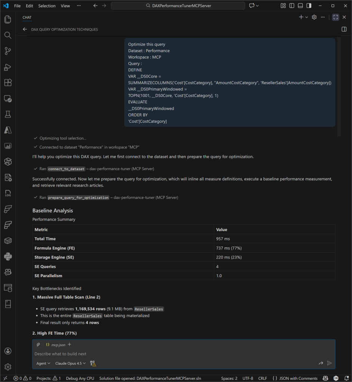The height and width of the screenshot is (382, 352).
Task: Open the Agent mode dropdown
Action: click(x=43, y=363)
